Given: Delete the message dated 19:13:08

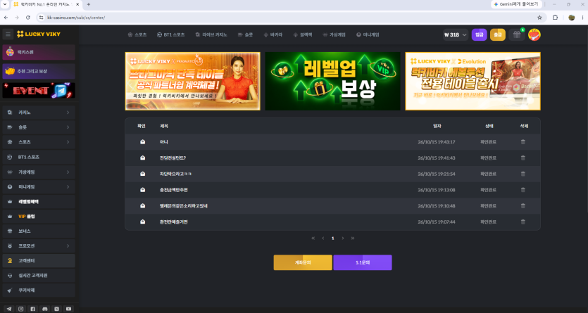Looking at the screenshot, I should [x=523, y=190].
